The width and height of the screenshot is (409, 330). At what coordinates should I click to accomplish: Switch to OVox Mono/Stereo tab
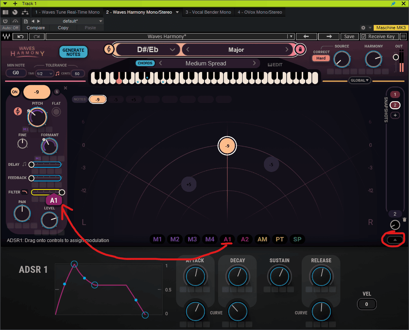point(260,12)
